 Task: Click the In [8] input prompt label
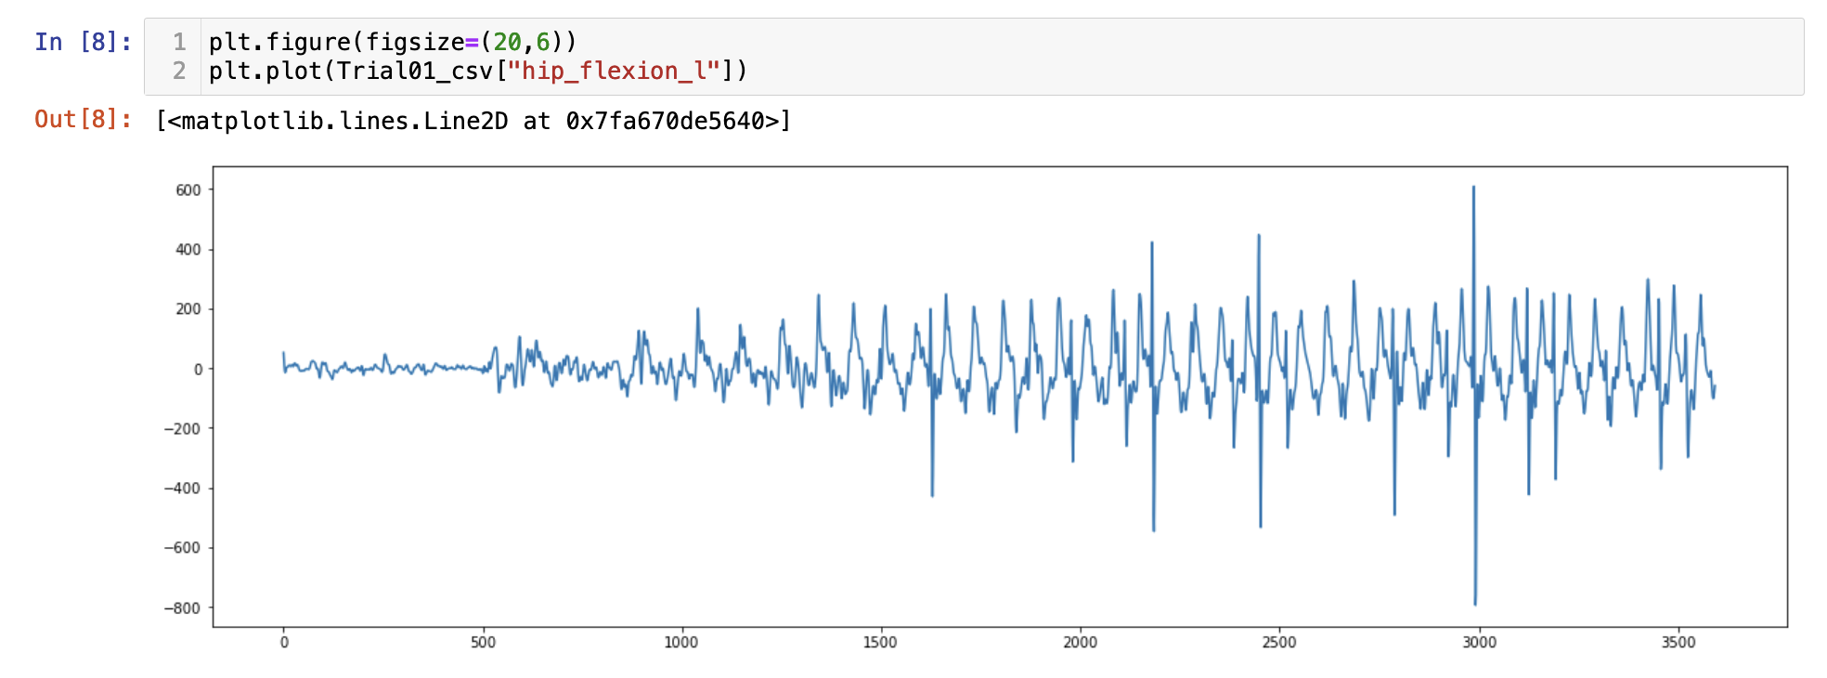click(x=84, y=42)
